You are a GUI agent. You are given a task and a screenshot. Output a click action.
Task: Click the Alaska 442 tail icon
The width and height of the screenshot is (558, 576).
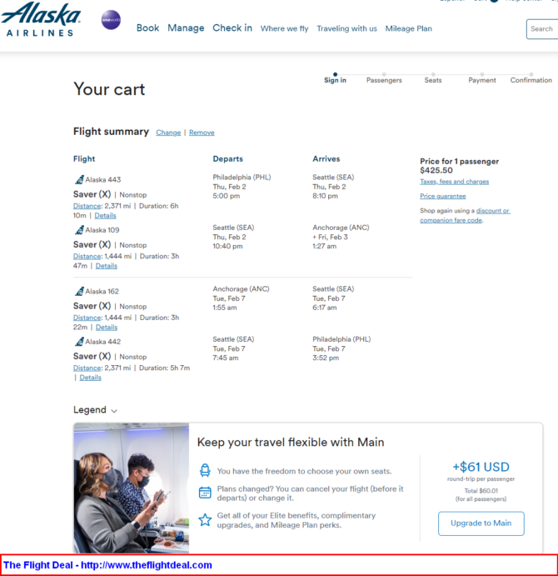(79, 342)
